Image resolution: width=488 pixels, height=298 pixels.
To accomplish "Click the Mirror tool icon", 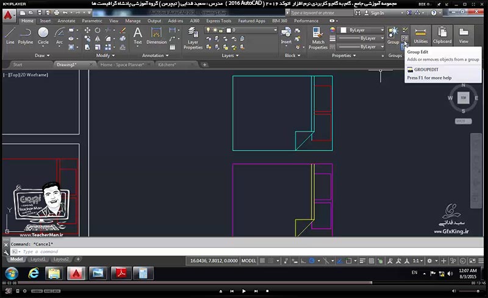I will pyautogui.click(x=98, y=38).
